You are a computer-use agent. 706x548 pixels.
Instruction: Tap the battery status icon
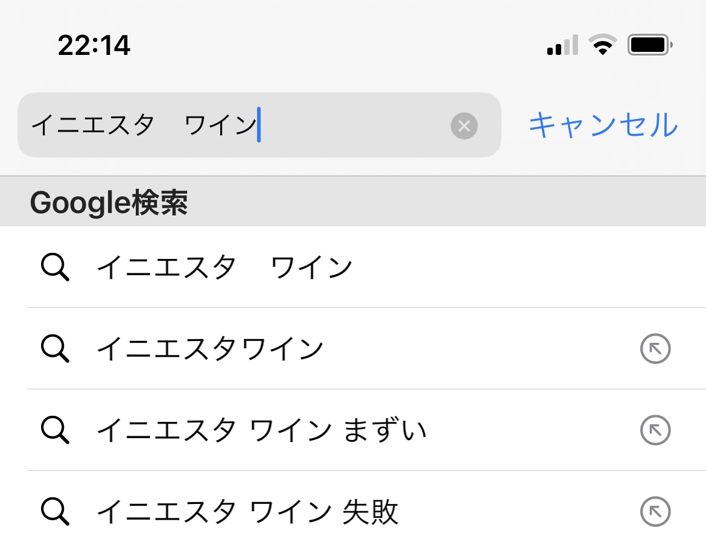pos(650,45)
